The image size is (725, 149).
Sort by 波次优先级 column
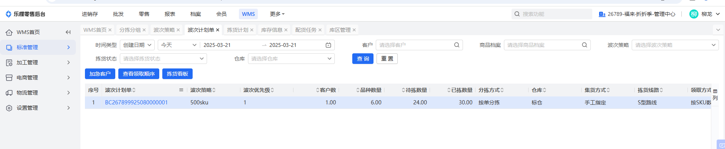pyautogui.click(x=272, y=90)
